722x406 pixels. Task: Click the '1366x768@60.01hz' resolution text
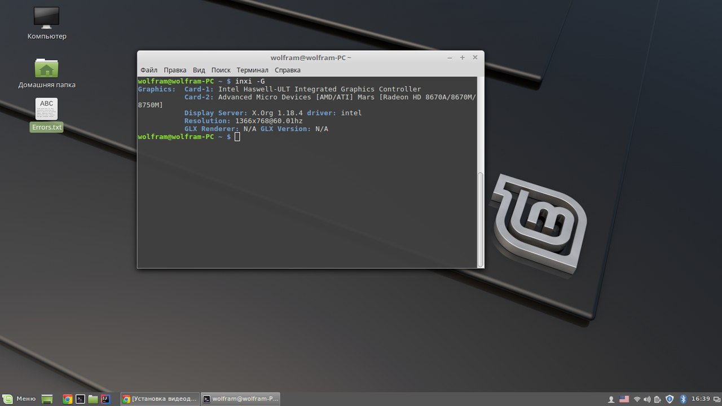[x=269, y=121]
